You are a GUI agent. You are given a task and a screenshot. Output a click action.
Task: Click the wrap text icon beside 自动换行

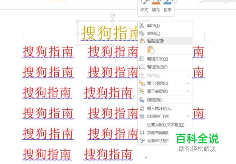(x=142, y=116)
